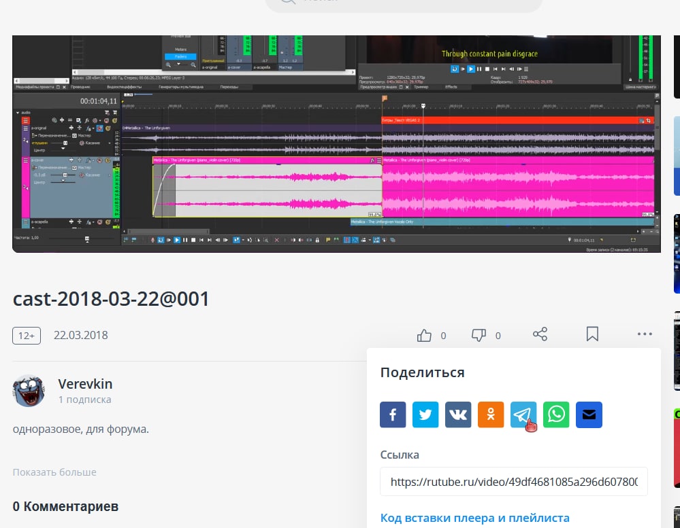Click the description text одноразовое, для форума.

coord(81,429)
